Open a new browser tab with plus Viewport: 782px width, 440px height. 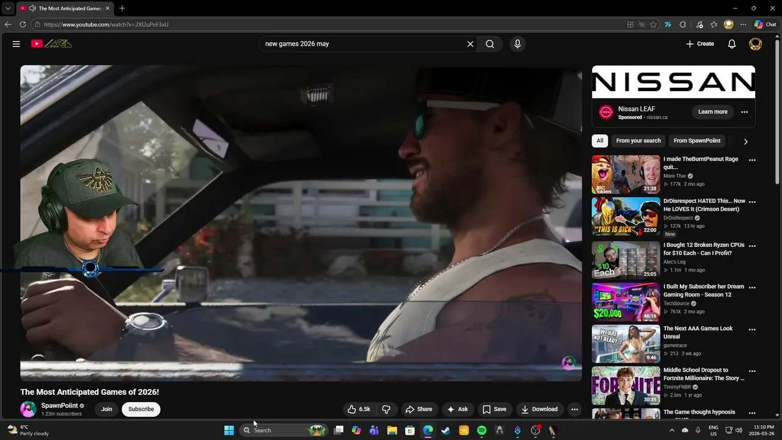click(122, 9)
